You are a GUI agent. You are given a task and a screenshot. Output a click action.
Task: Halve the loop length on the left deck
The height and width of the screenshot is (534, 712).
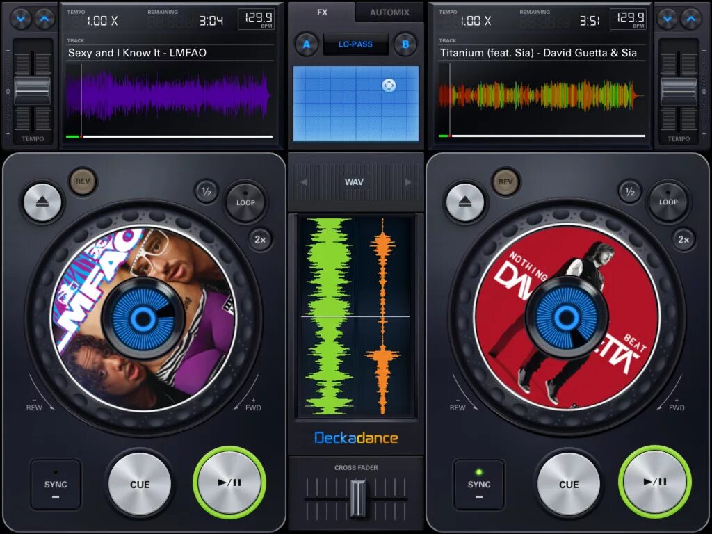207,192
